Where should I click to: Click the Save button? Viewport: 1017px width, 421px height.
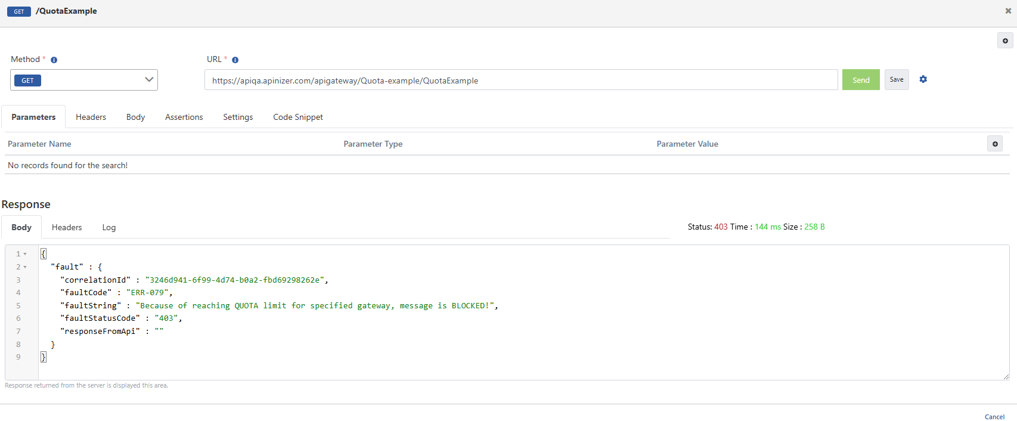896,79
